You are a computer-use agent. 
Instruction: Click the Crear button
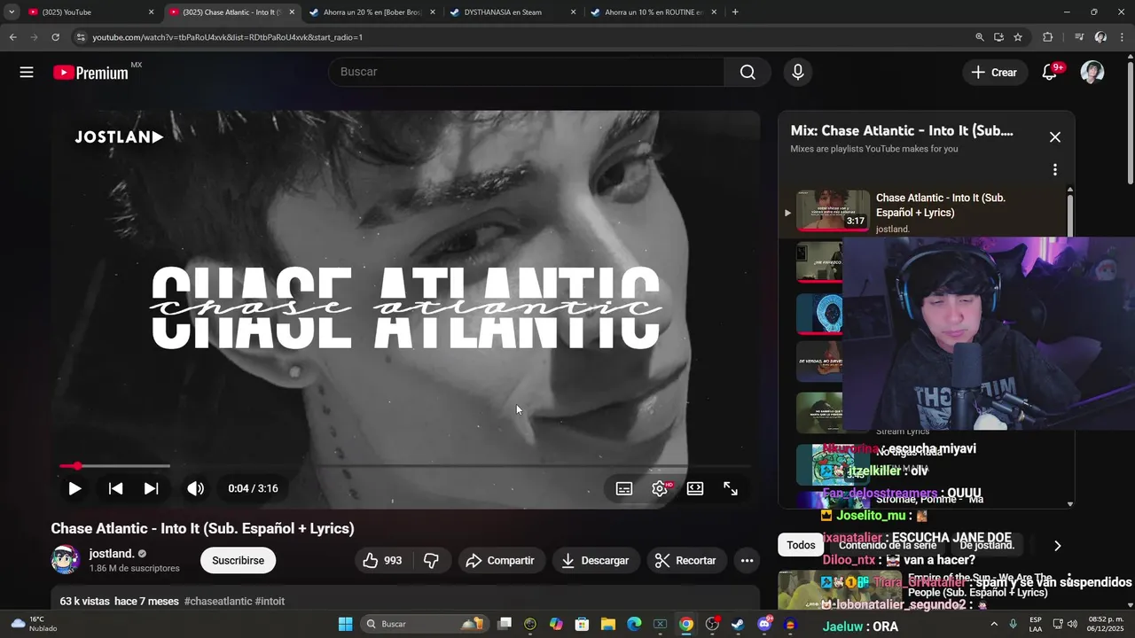click(x=994, y=73)
